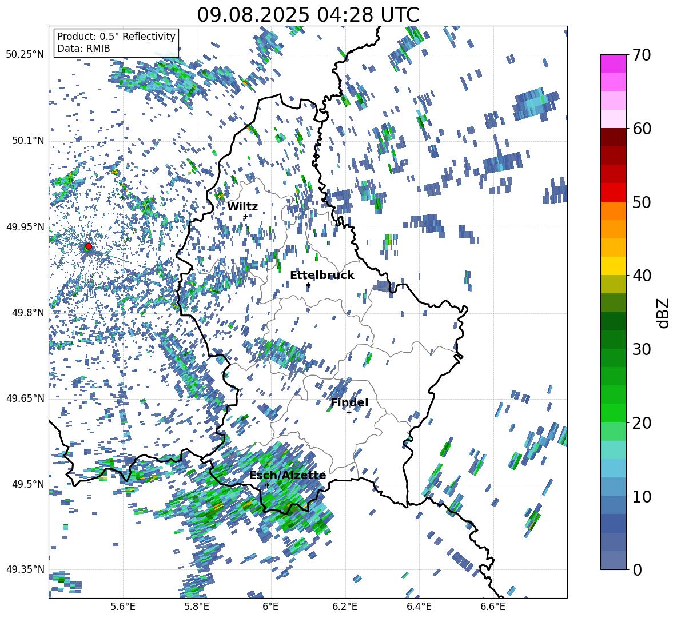Click the Esch/Alzette city label

pos(288,475)
